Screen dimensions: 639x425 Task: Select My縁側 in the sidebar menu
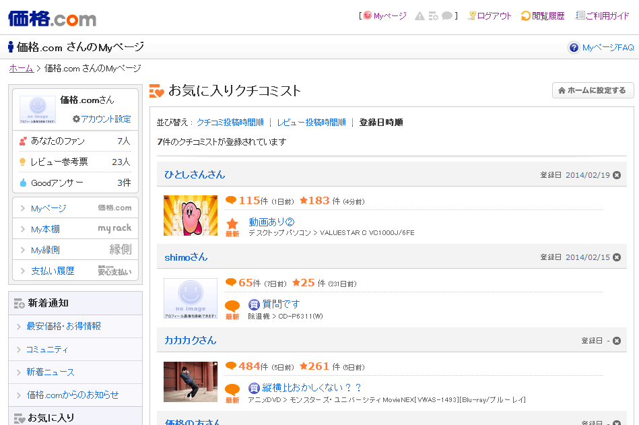click(x=75, y=250)
